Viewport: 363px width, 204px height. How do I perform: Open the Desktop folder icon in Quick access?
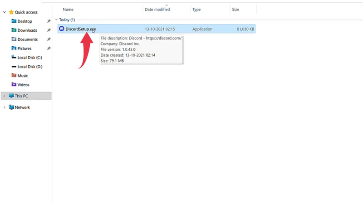click(14, 21)
